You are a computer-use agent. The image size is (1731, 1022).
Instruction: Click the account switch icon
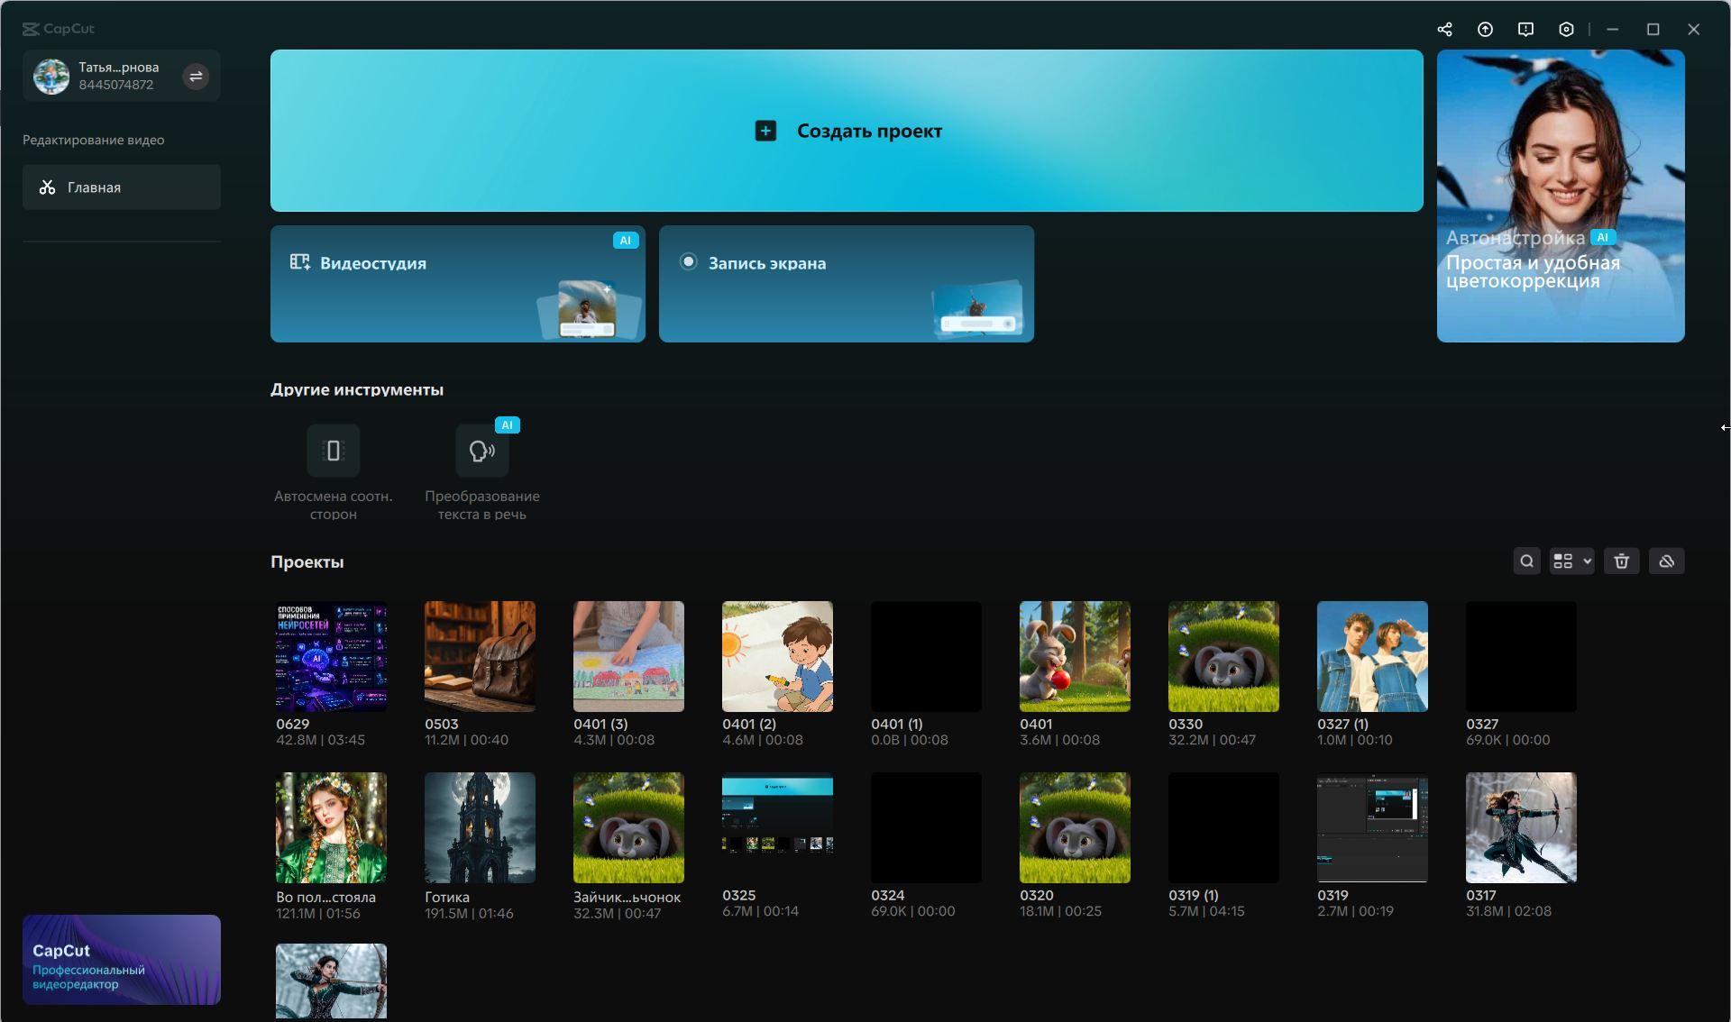tap(196, 76)
